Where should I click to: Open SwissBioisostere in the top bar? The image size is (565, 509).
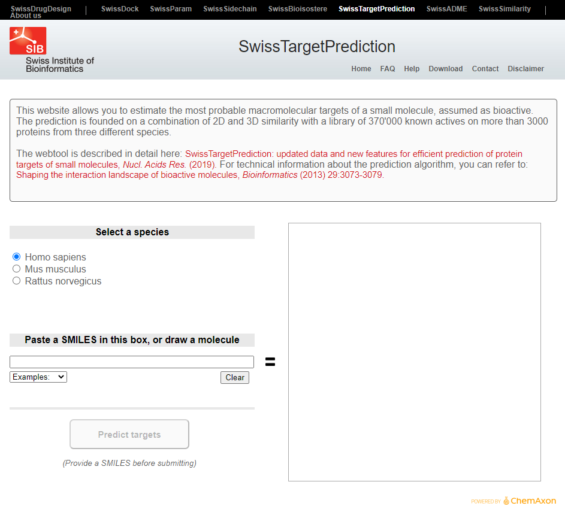coord(298,8)
